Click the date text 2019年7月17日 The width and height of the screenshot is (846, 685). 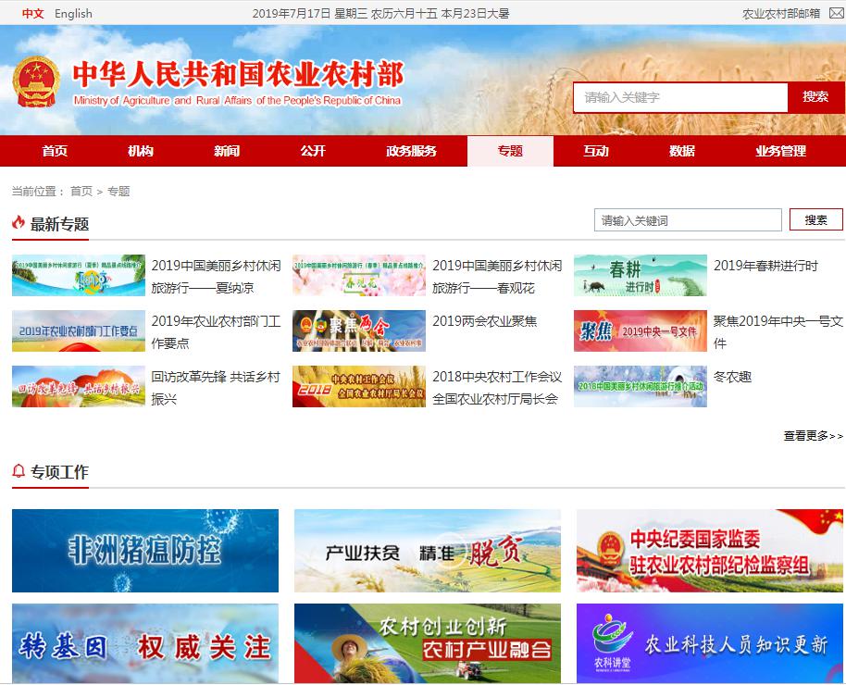pyautogui.click(x=291, y=14)
